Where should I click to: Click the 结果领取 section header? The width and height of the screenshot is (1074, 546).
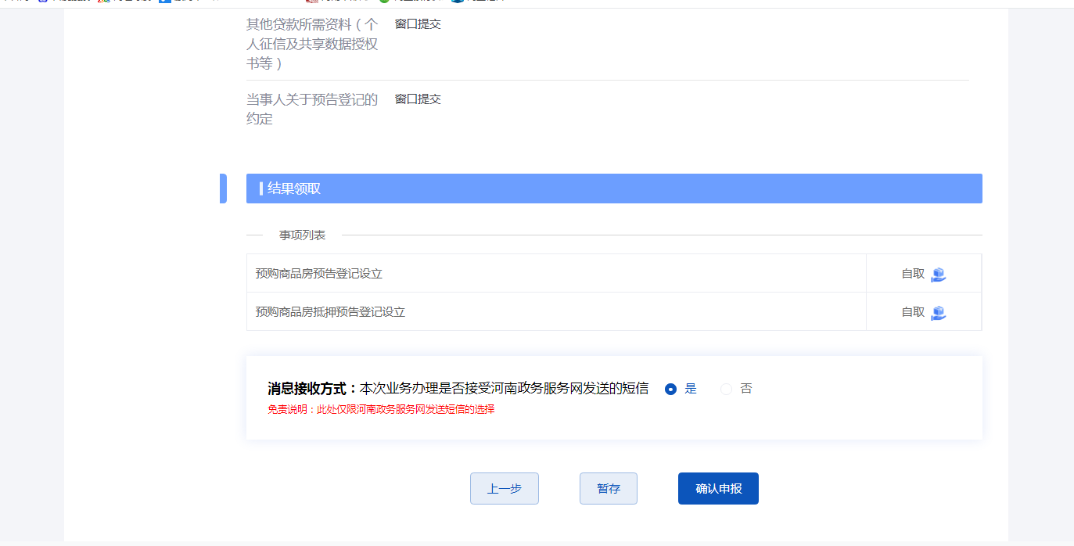(x=294, y=189)
